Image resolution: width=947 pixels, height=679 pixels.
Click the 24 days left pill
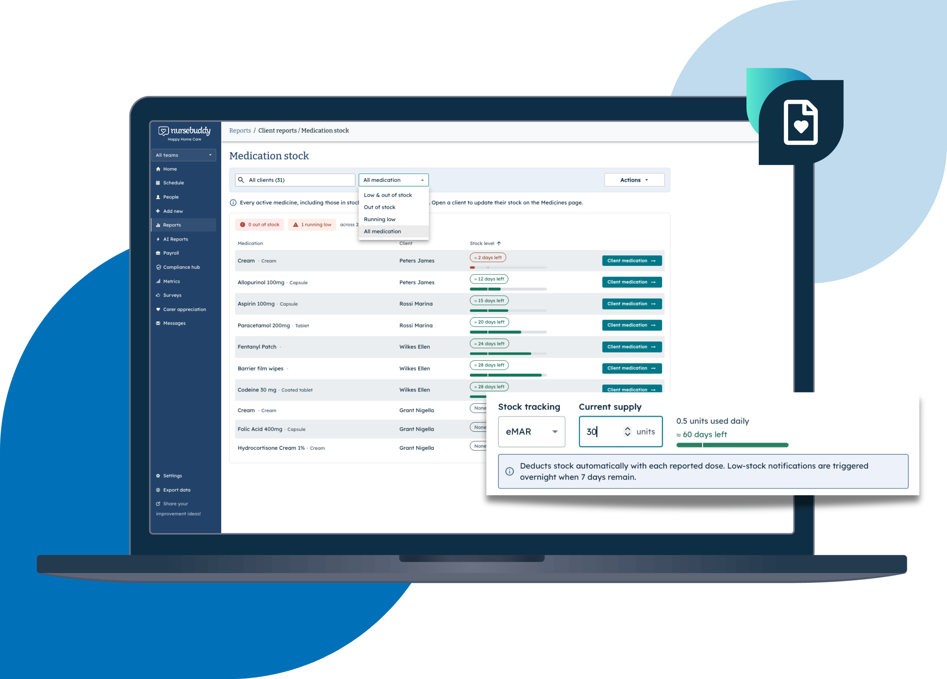[x=489, y=344]
